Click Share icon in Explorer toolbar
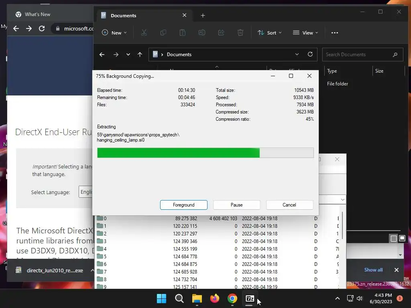 pyautogui.click(x=221, y=33)
